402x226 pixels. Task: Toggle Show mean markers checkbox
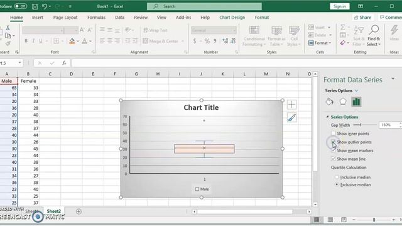[333, 151]
